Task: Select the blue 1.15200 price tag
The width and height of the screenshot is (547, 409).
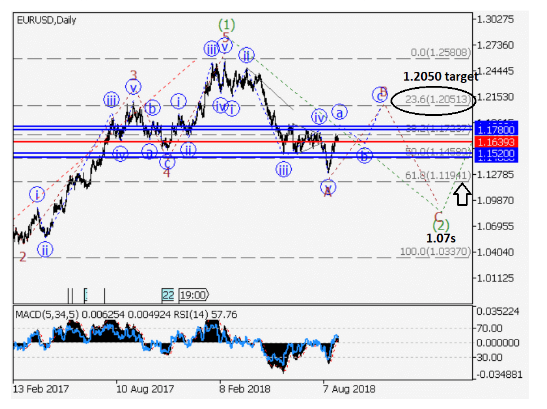Action: click(x=495, y=152)
